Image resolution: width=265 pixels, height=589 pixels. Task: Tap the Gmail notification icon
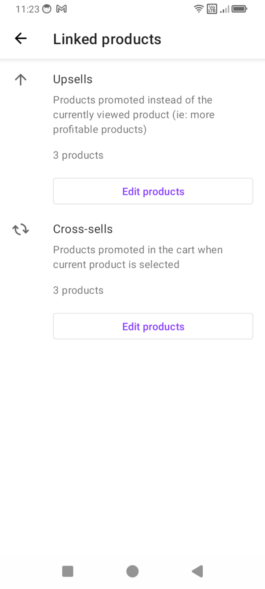coord(61,9)
